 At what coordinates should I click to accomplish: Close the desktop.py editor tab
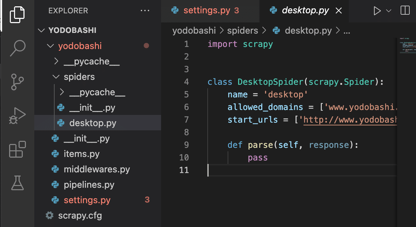click(339, 11)
